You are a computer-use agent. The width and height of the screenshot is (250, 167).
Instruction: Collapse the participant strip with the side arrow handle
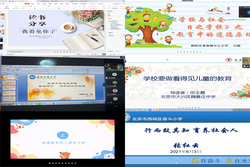click(x=104, y=85)
